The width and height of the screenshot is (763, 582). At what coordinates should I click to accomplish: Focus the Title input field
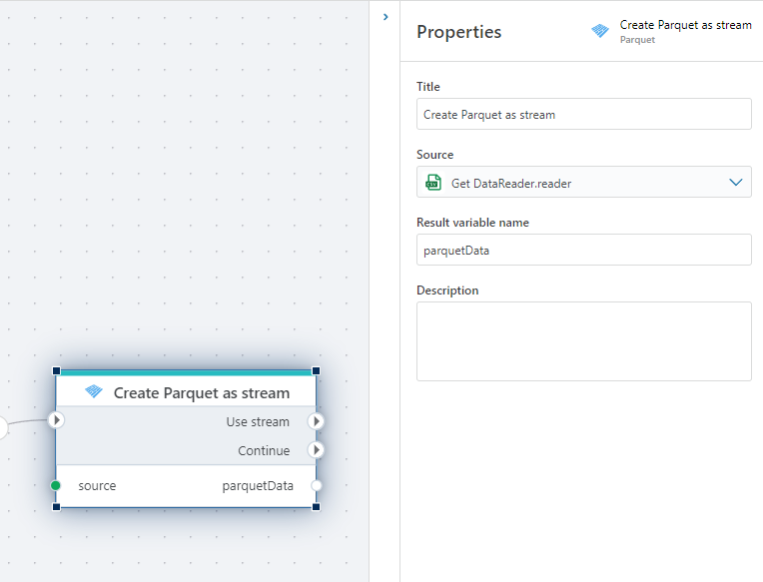tap(583, 115)
